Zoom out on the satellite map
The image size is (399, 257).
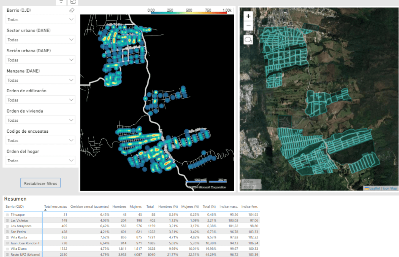(248, 26)
